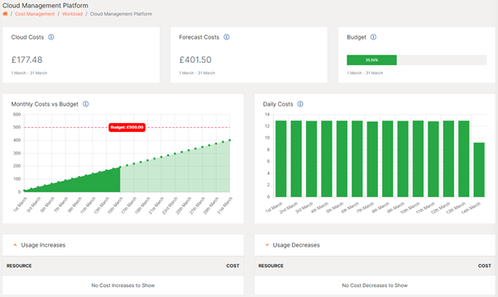Click the Cloud Management Platform page title
This screenshot has width=498, height=297.
[45, 6]
